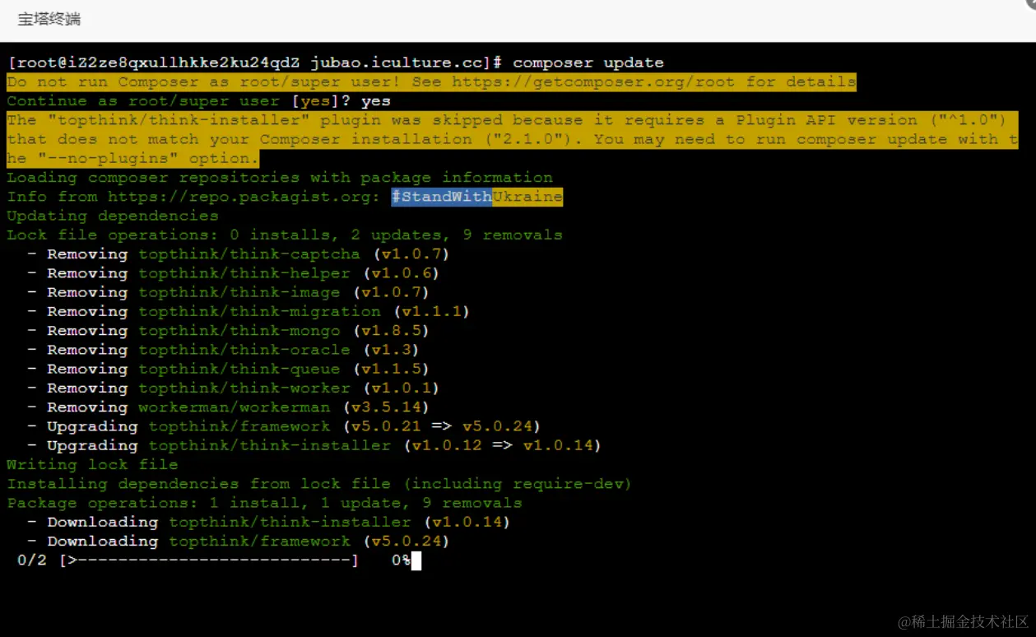Click the 'Ukraine' word after #StandWith

click(x=527, y=197)
